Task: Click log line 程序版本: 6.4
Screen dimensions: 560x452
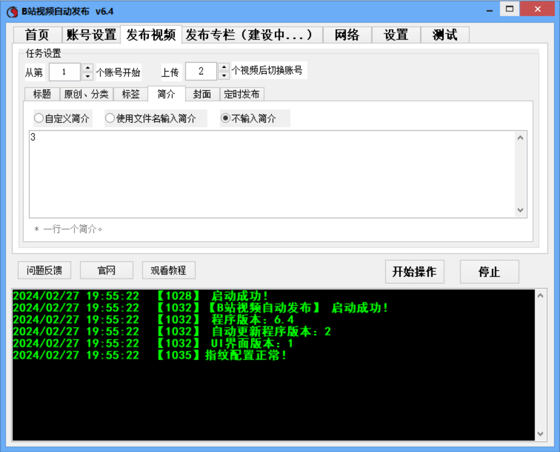Action: (154, 320)
